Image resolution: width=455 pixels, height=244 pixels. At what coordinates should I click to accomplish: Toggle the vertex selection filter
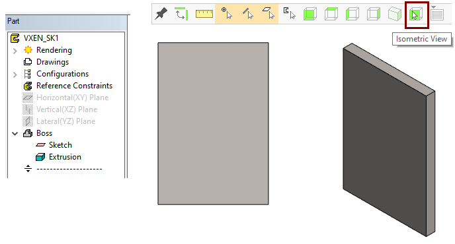tap(227, 13)
